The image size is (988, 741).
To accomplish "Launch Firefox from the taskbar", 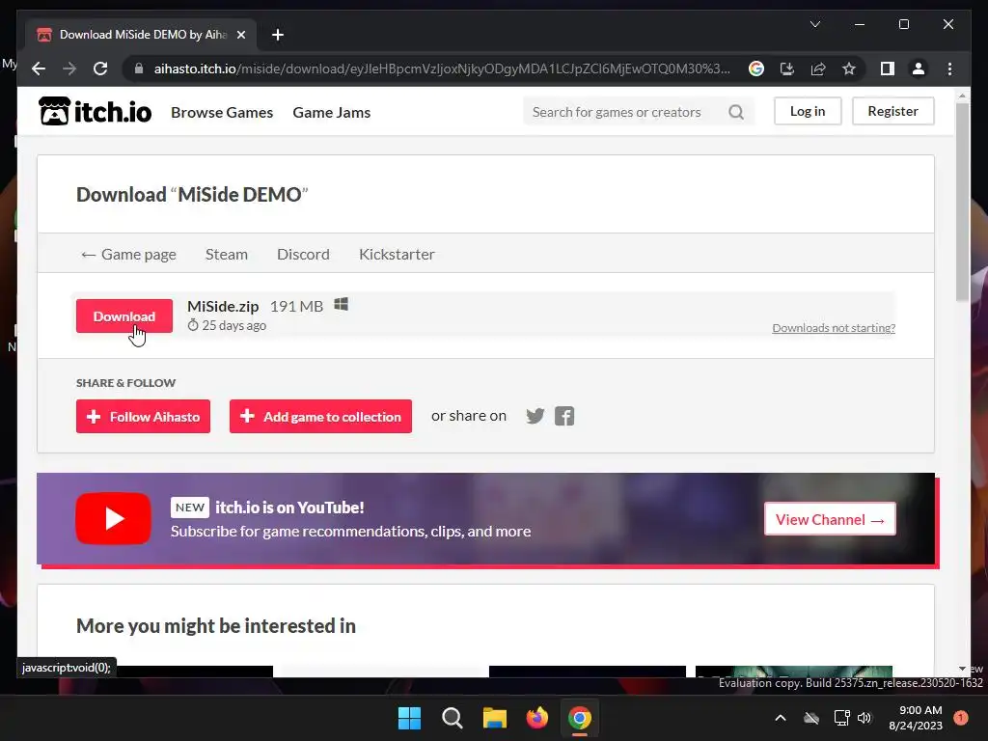I will (x=536, y=718).
